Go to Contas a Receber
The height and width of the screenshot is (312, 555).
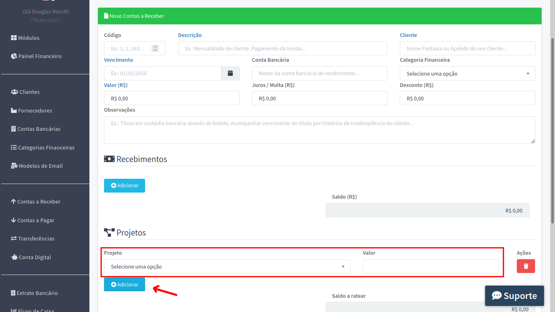36,201
